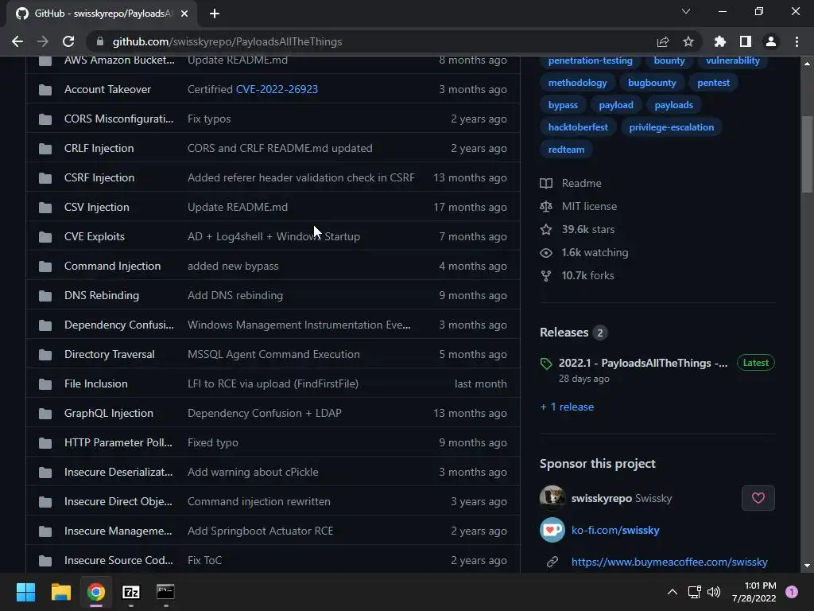Open the Command Injection folder
This screenshot has width=814, height=611.
pos(113,266)
